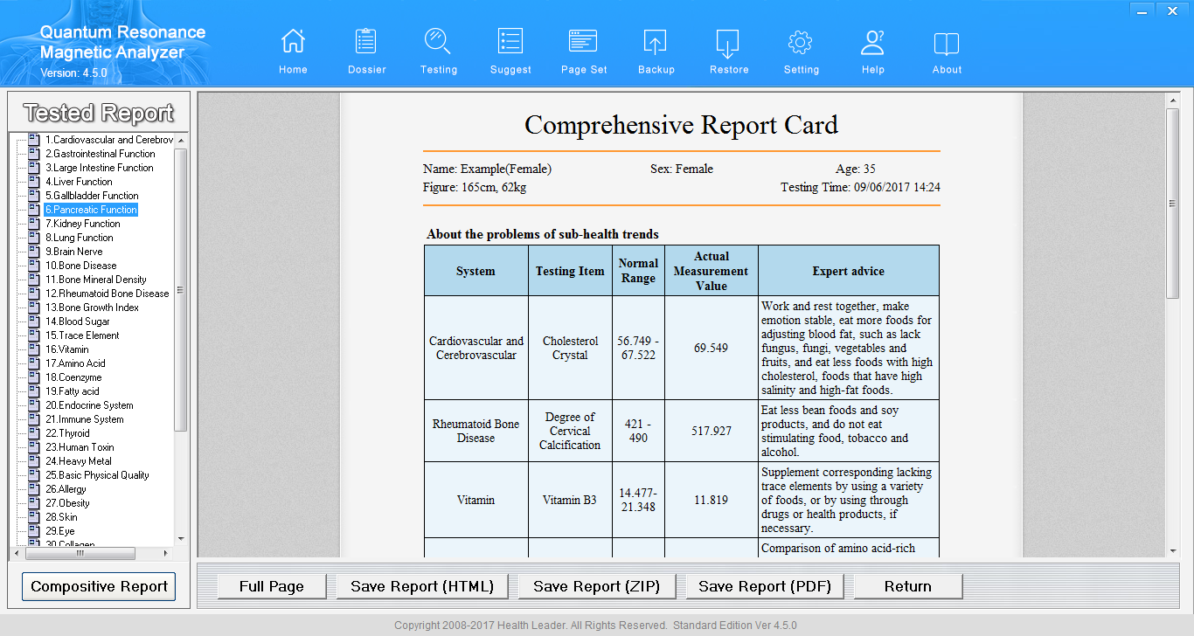The width and height of the screenshot is (1194, 636).
Task: Select 6.Pancreatic Function report
Action: click(92, 210)
